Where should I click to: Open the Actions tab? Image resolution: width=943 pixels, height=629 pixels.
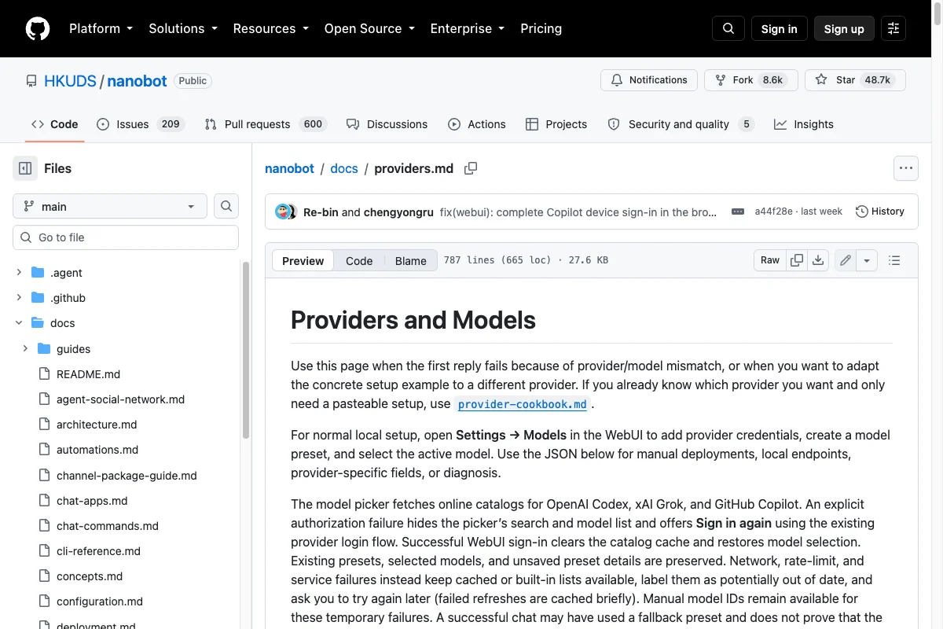coord(477,124)
